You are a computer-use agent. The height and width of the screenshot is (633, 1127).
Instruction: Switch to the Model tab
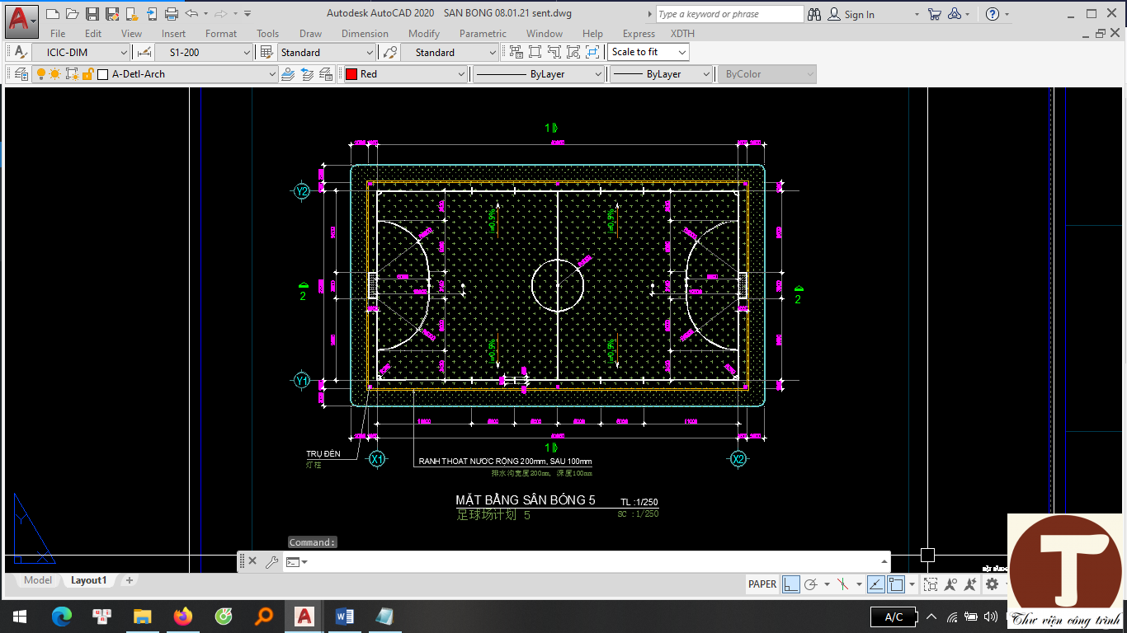pyautogui.click(x=38, y=580)
